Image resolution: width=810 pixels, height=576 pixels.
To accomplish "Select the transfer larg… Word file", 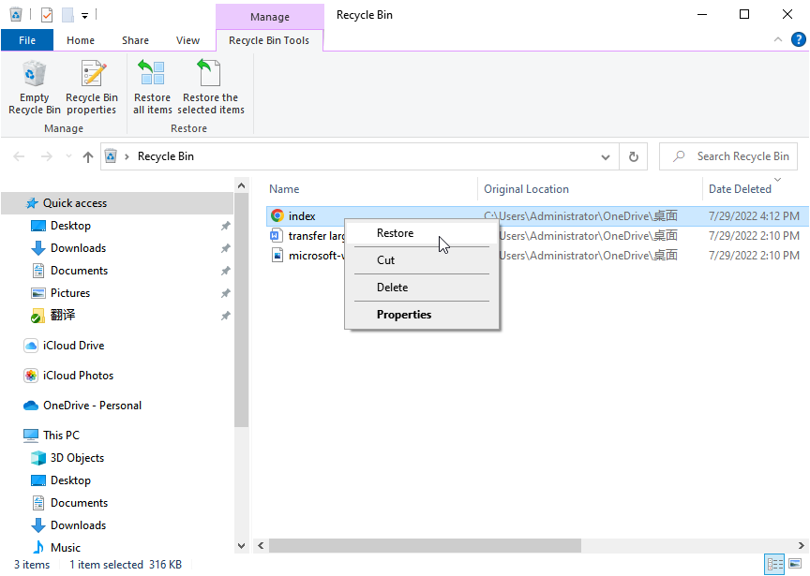I will tap(307, 236).
